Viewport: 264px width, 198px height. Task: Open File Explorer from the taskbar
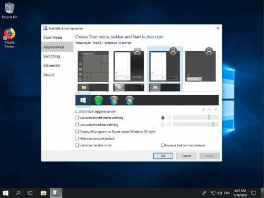pyautogui.click(x=43, y=193)
